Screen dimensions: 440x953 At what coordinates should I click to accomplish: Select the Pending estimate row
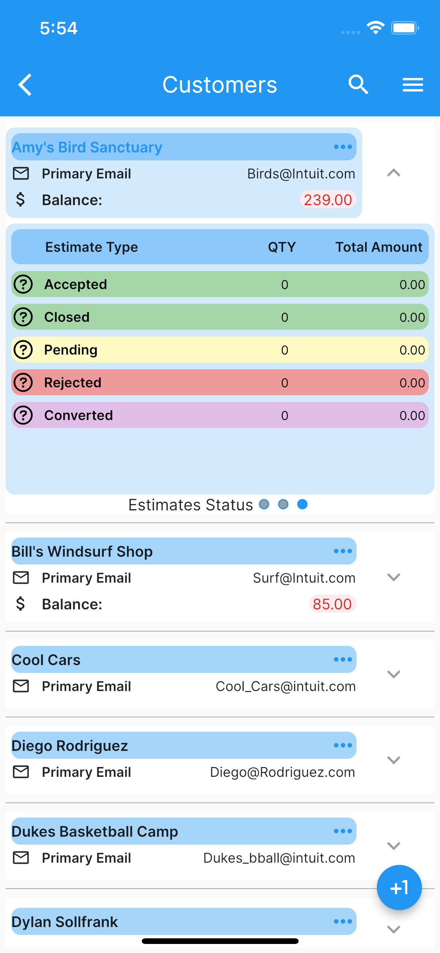[220, 350]
